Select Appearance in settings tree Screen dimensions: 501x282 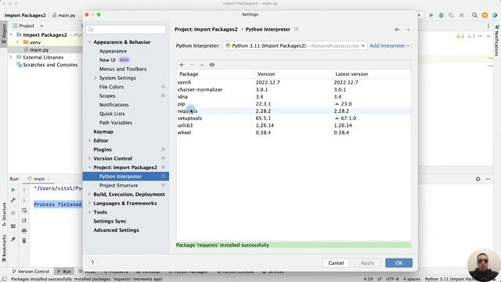click(x=113, y=51)
